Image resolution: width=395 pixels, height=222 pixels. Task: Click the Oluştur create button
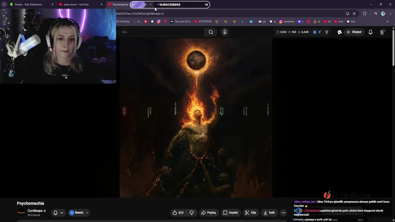pyautogui.click(x=354, y=32)
